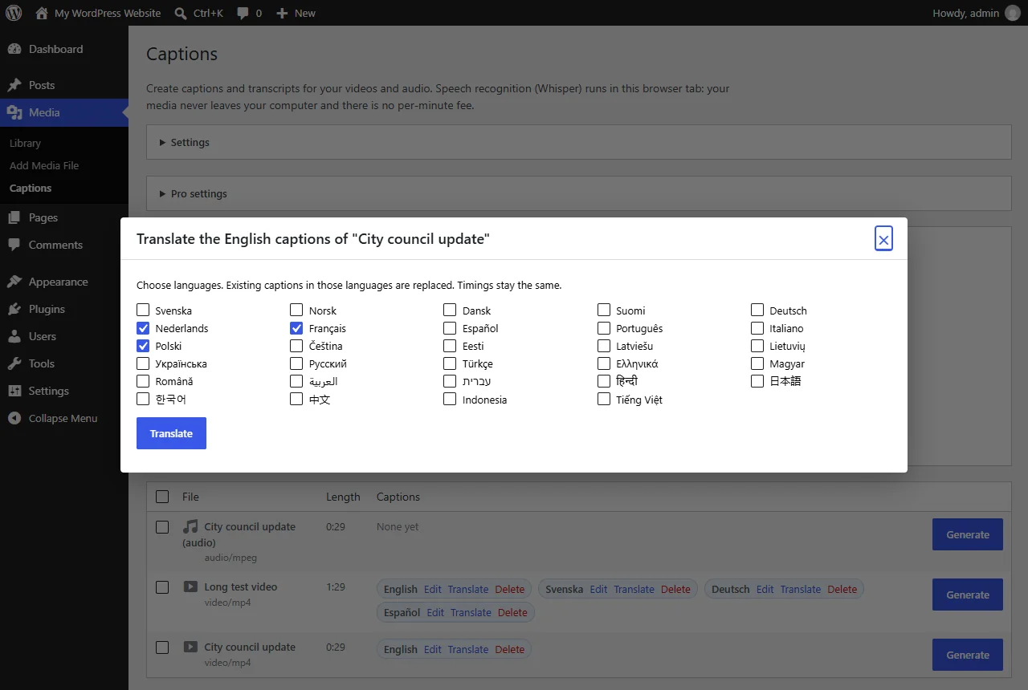The height and width of the screenshot is (690, 1028).
Task: Click the Tools wrench icon
Action: 14,363
